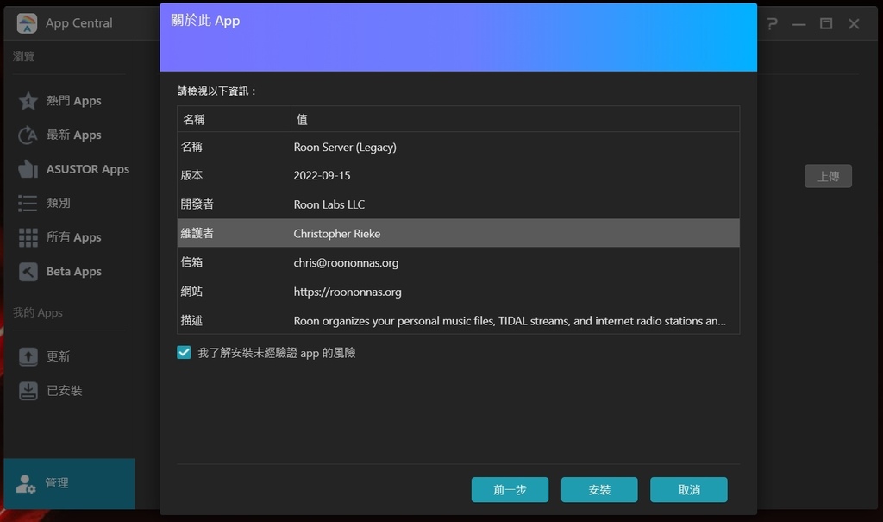Click the user-gear icon beside 管理
Image resolution: width=883 pixels, height=522 pixels.
point(26,483)
